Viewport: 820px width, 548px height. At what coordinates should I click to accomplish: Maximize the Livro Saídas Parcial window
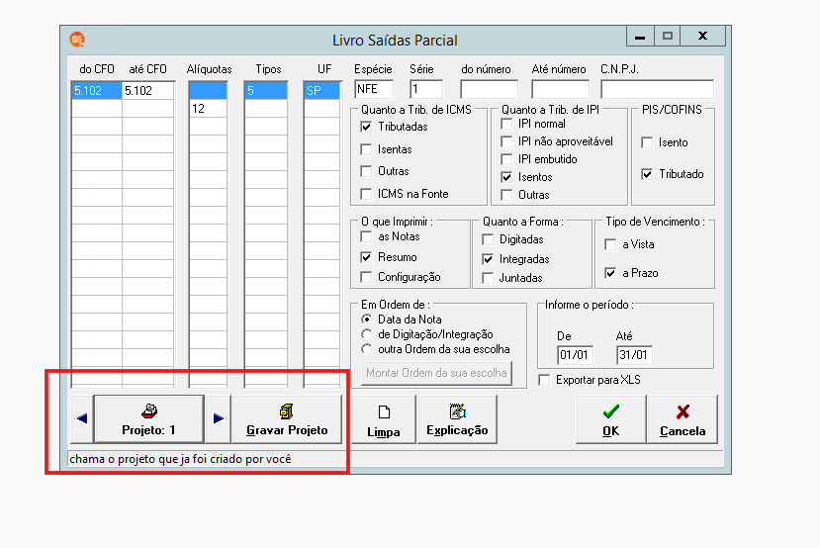pyautogui.click(x=668, y=36)
